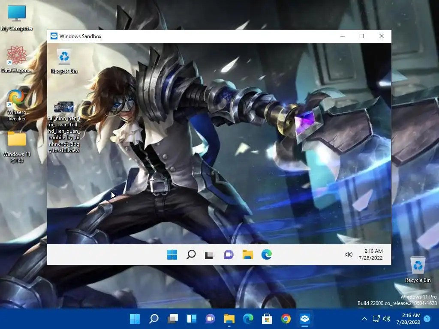This screenshot has height=329, width=439.
Task: Click volume icon in host system tray
Action: click(x=387, y=319)
